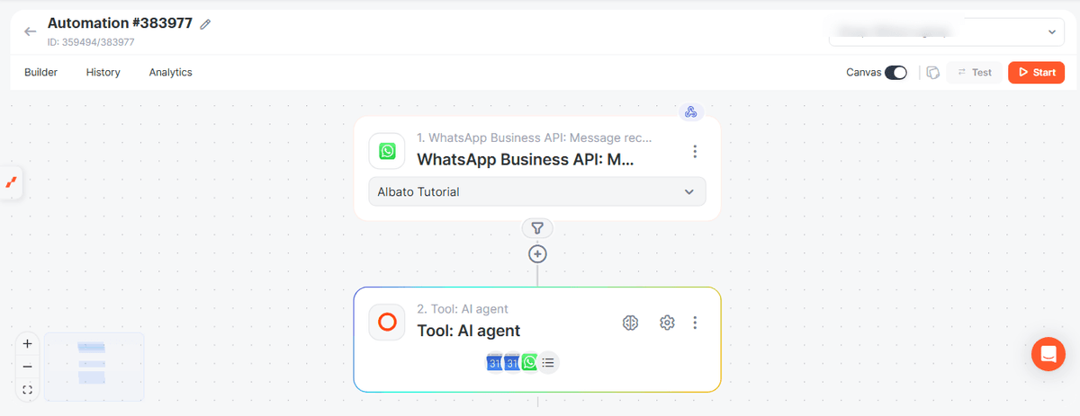
Task: Zoom in the canvas with plus button
Action: click(27, 343)
